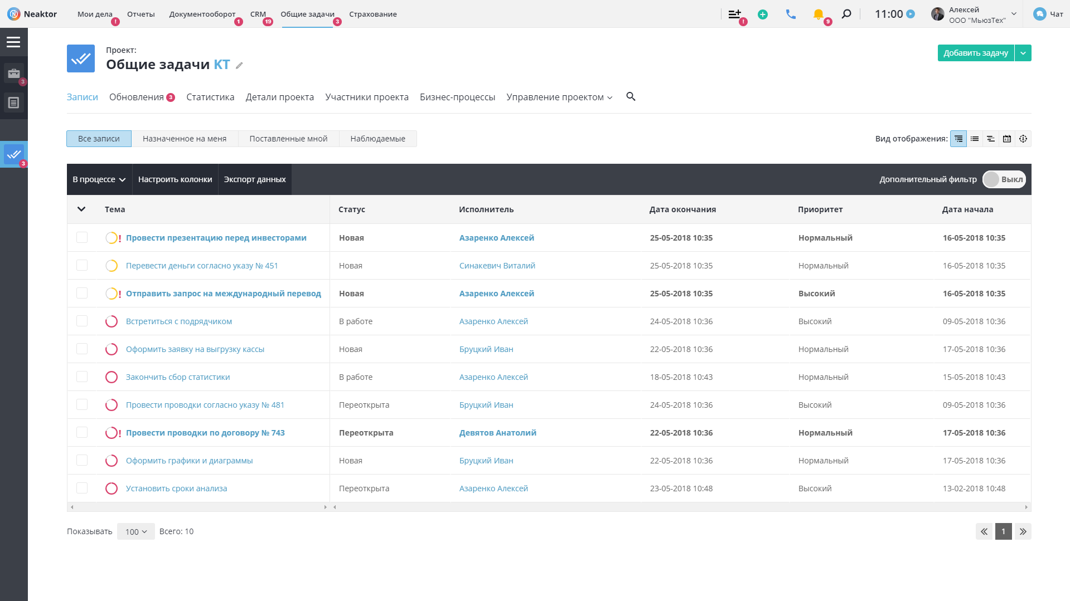The width and height of the screenshot is (1070, 601).
Task: Switch to the 'Статистика' tab
Action: 210,97
